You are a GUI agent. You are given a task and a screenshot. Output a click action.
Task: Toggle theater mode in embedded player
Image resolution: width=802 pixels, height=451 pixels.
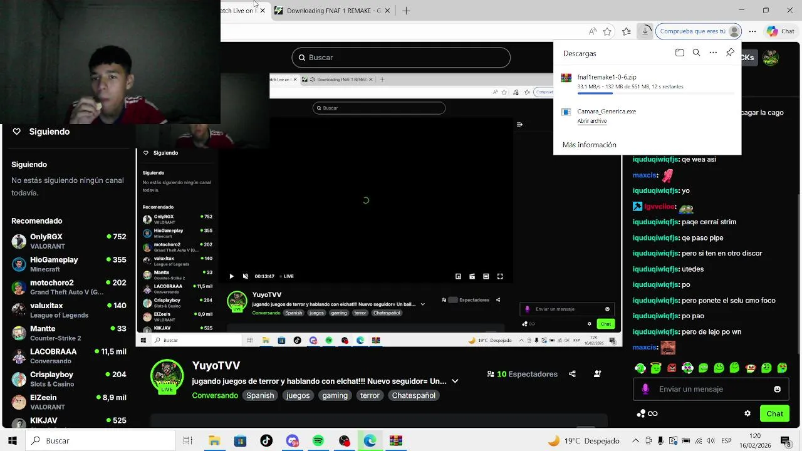[486, 276]
